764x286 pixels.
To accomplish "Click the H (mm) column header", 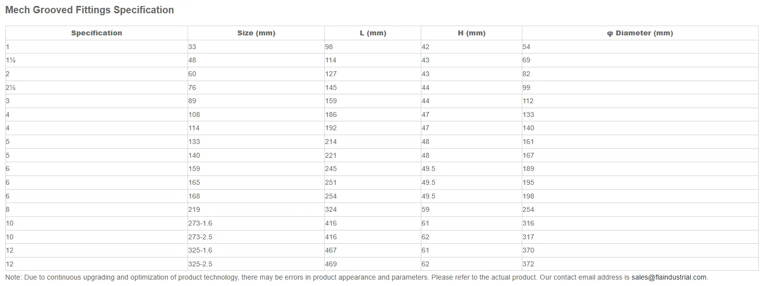I will [x=472, y=33].
